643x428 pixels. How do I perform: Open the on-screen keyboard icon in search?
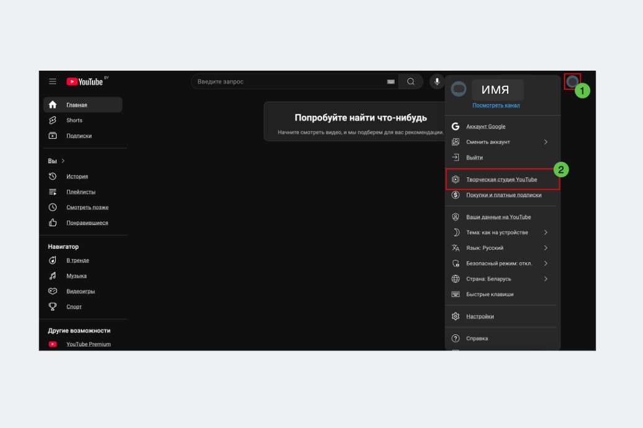[391, 82]
